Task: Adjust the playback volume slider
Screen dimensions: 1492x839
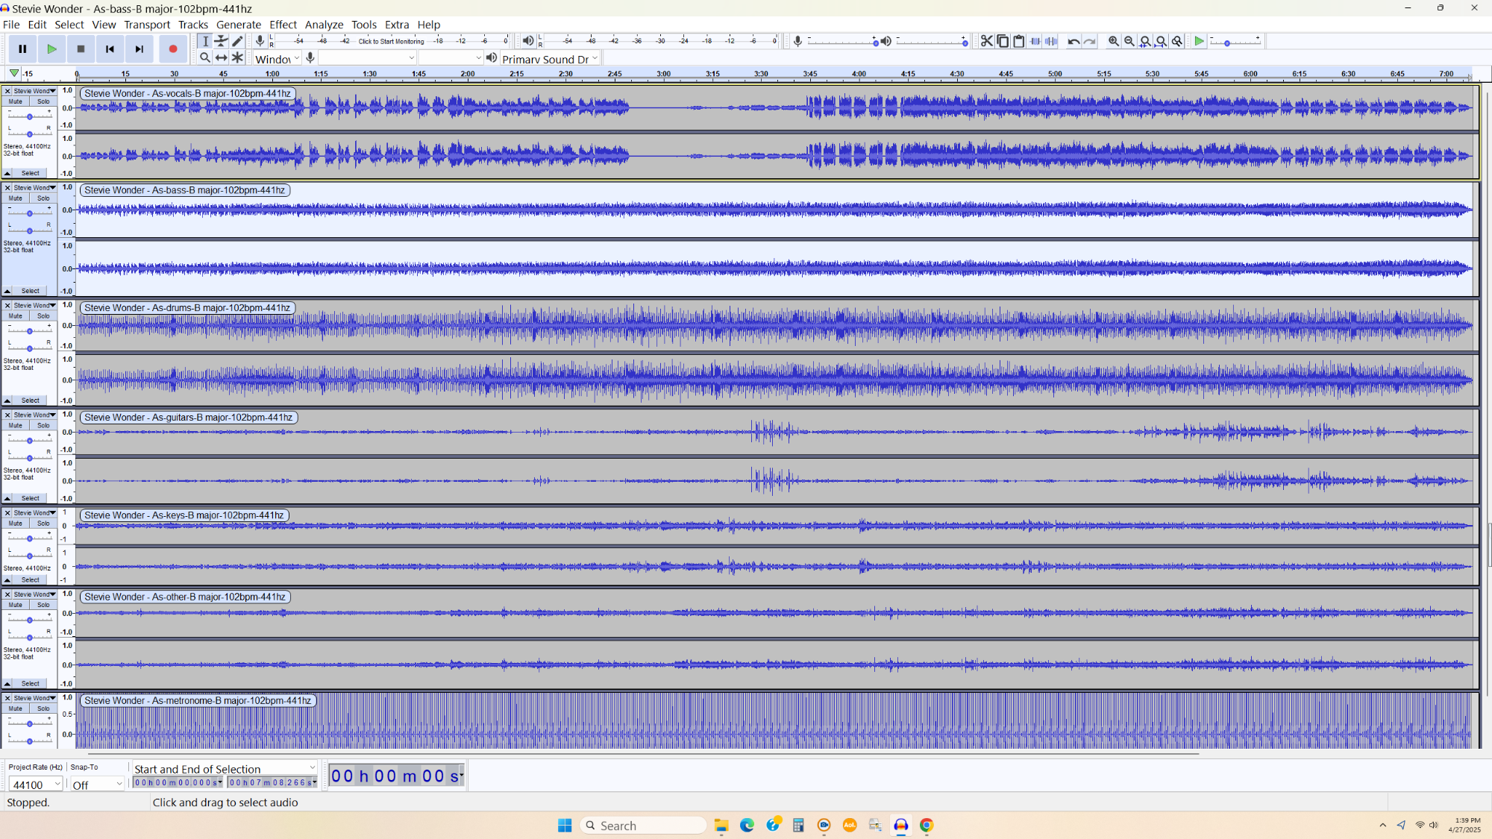Action: [932, 42]
